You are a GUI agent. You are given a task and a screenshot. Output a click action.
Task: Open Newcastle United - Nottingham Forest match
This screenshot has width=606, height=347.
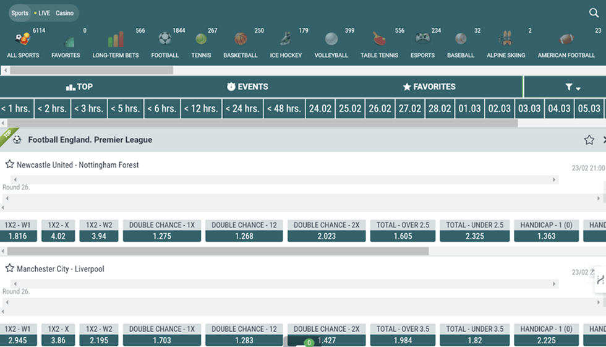click(x=78, y=165)
